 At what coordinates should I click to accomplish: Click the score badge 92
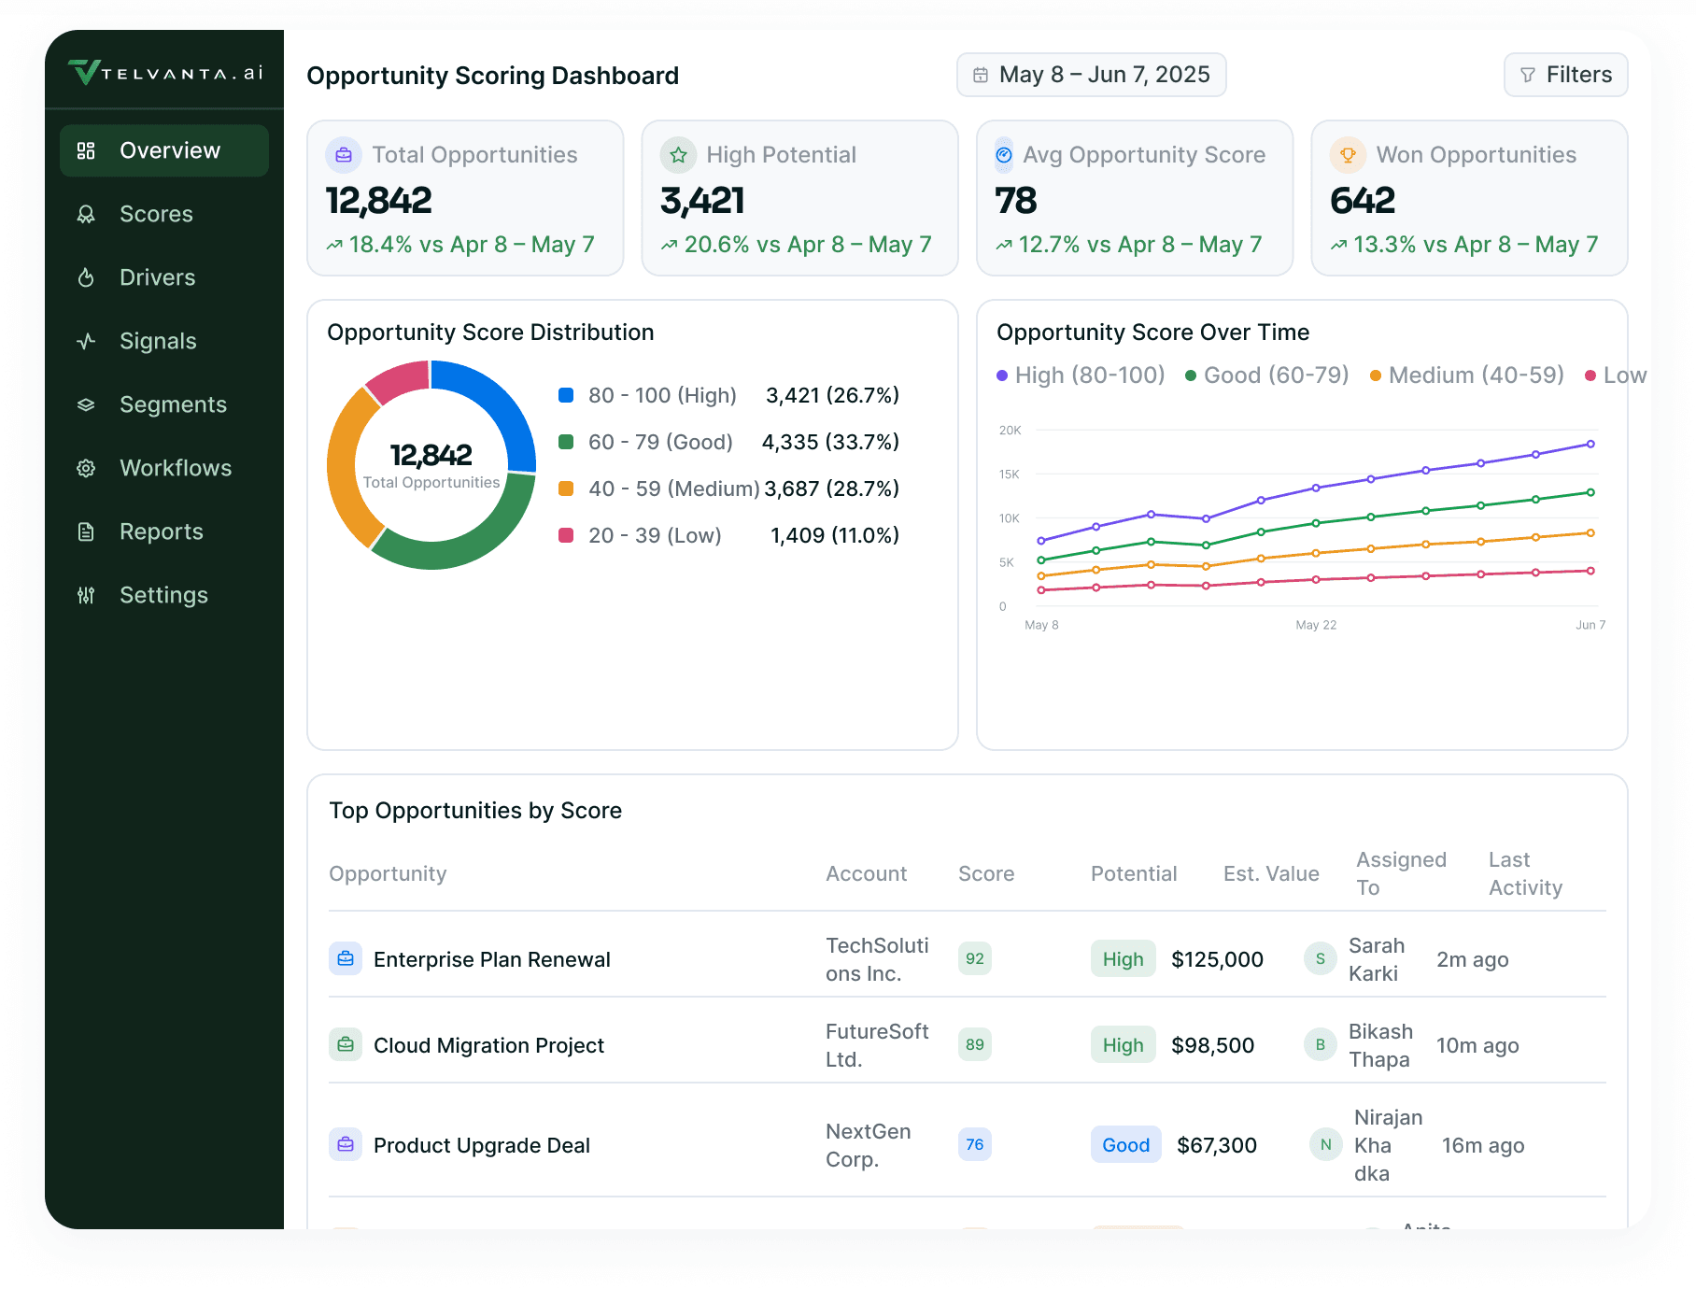[975, 959]
